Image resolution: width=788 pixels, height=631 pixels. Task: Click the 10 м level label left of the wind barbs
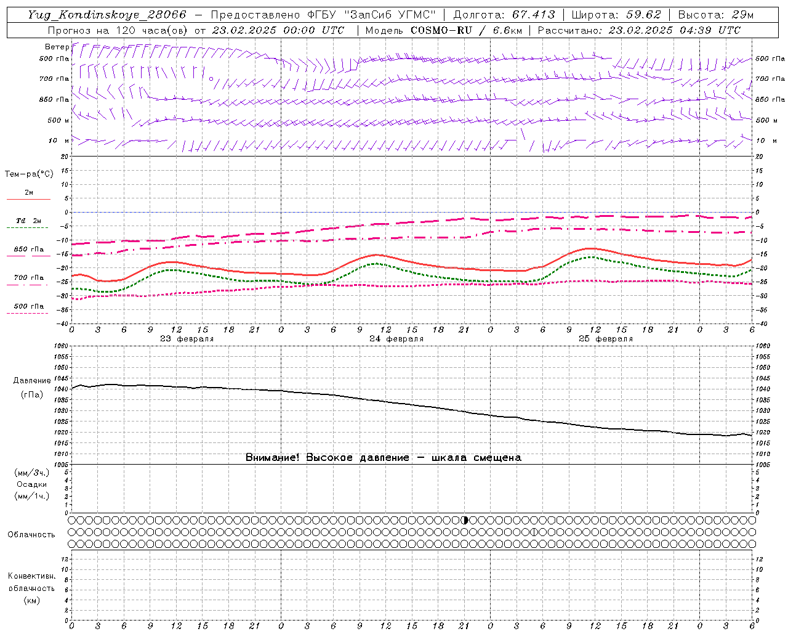click(59, 140)
